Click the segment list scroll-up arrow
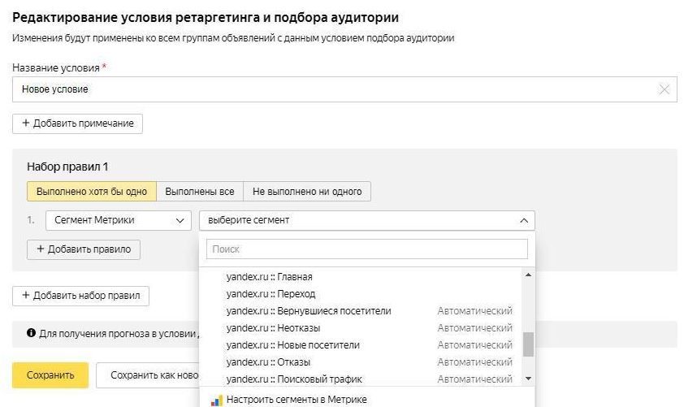This screenshot has height=407, width=697. click(x=528, y=275)
